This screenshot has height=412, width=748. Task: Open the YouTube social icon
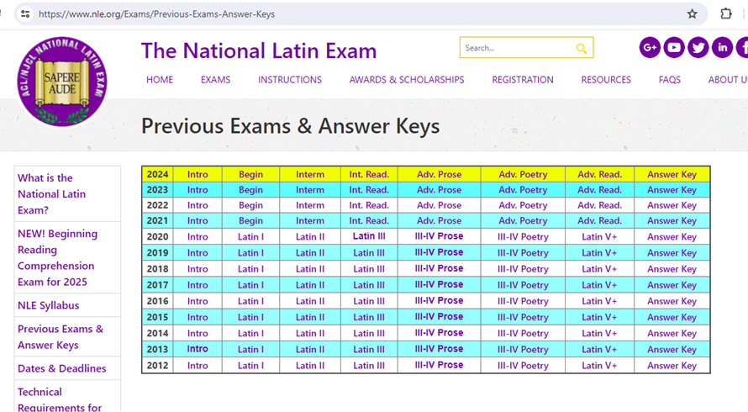[x=674, y=47]
